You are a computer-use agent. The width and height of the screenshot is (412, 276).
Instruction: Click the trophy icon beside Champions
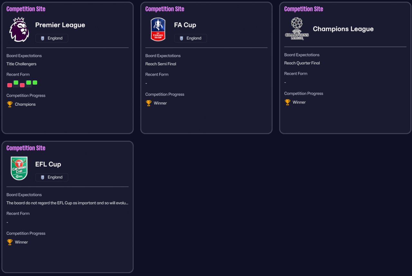click(10, 104)
